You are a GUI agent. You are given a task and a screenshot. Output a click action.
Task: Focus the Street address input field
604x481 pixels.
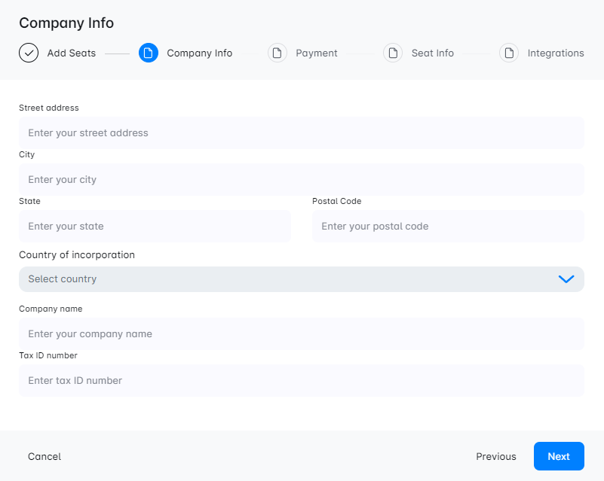301,133
